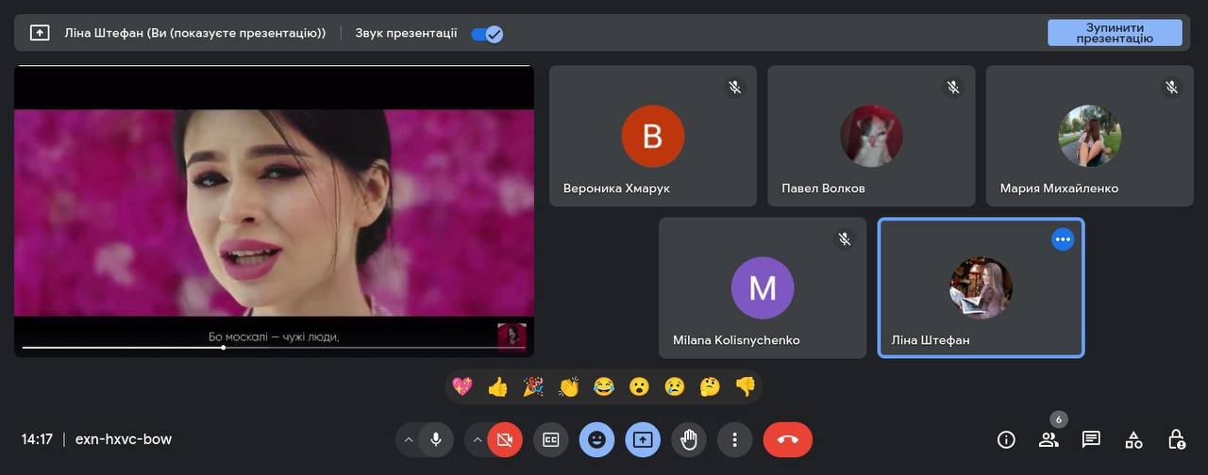Open options on Ліна Штефан tile

(1063, 239)
